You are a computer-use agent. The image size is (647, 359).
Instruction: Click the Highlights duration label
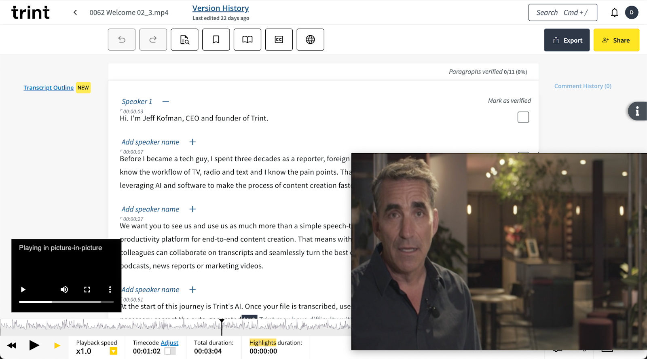point(276,343)
